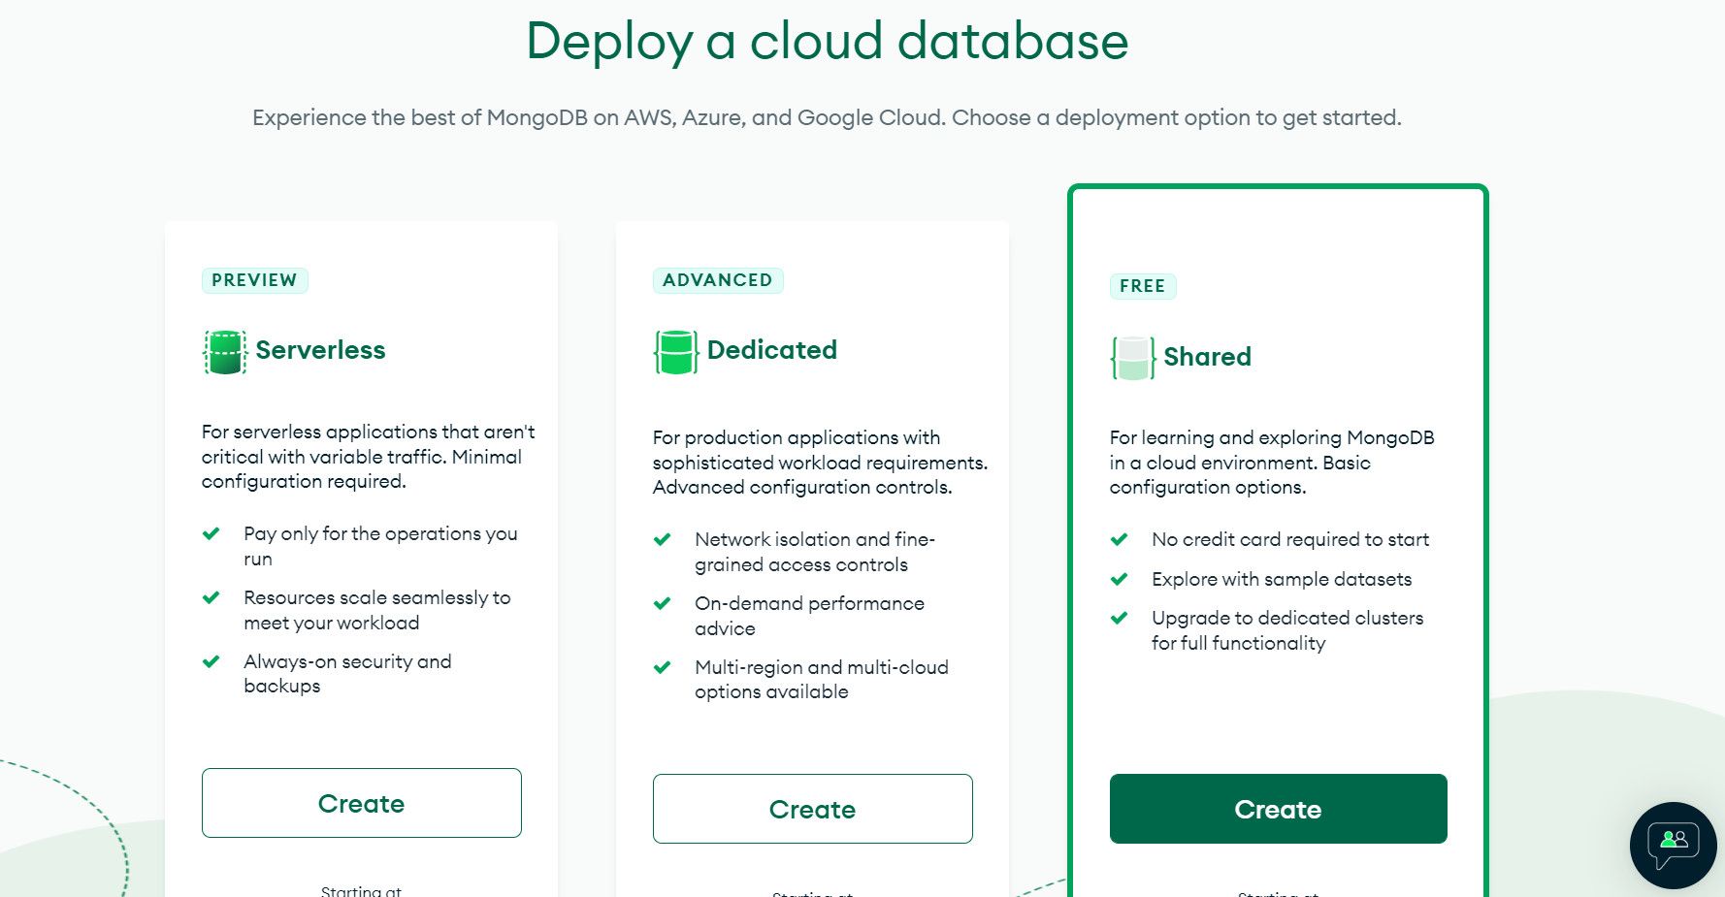Click the checkmark beside 'Multi-region and multi-cloud options'
The image size is (1725, 897).
664,666
